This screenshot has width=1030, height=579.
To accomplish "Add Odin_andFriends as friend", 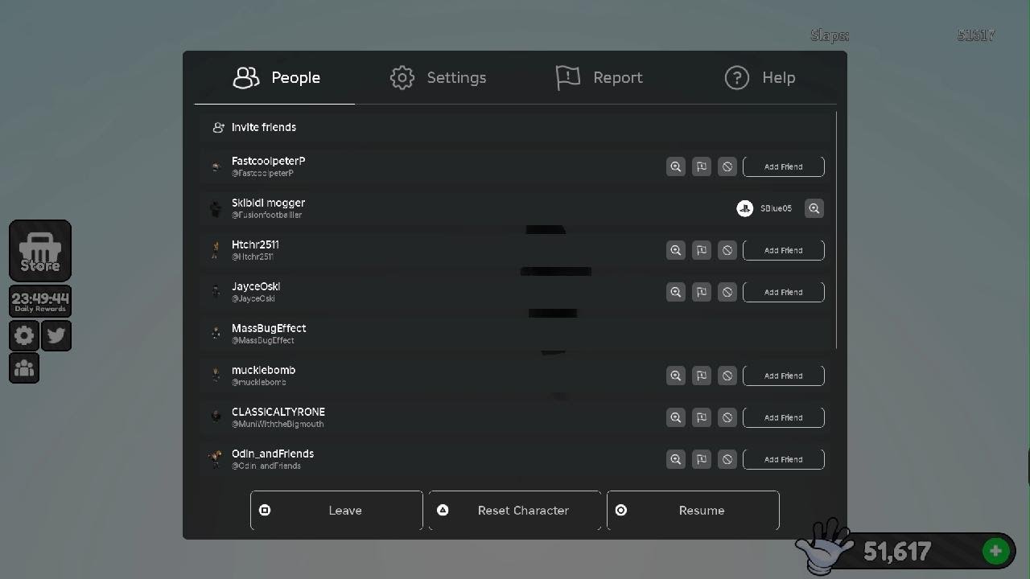I will pos(784,459).
